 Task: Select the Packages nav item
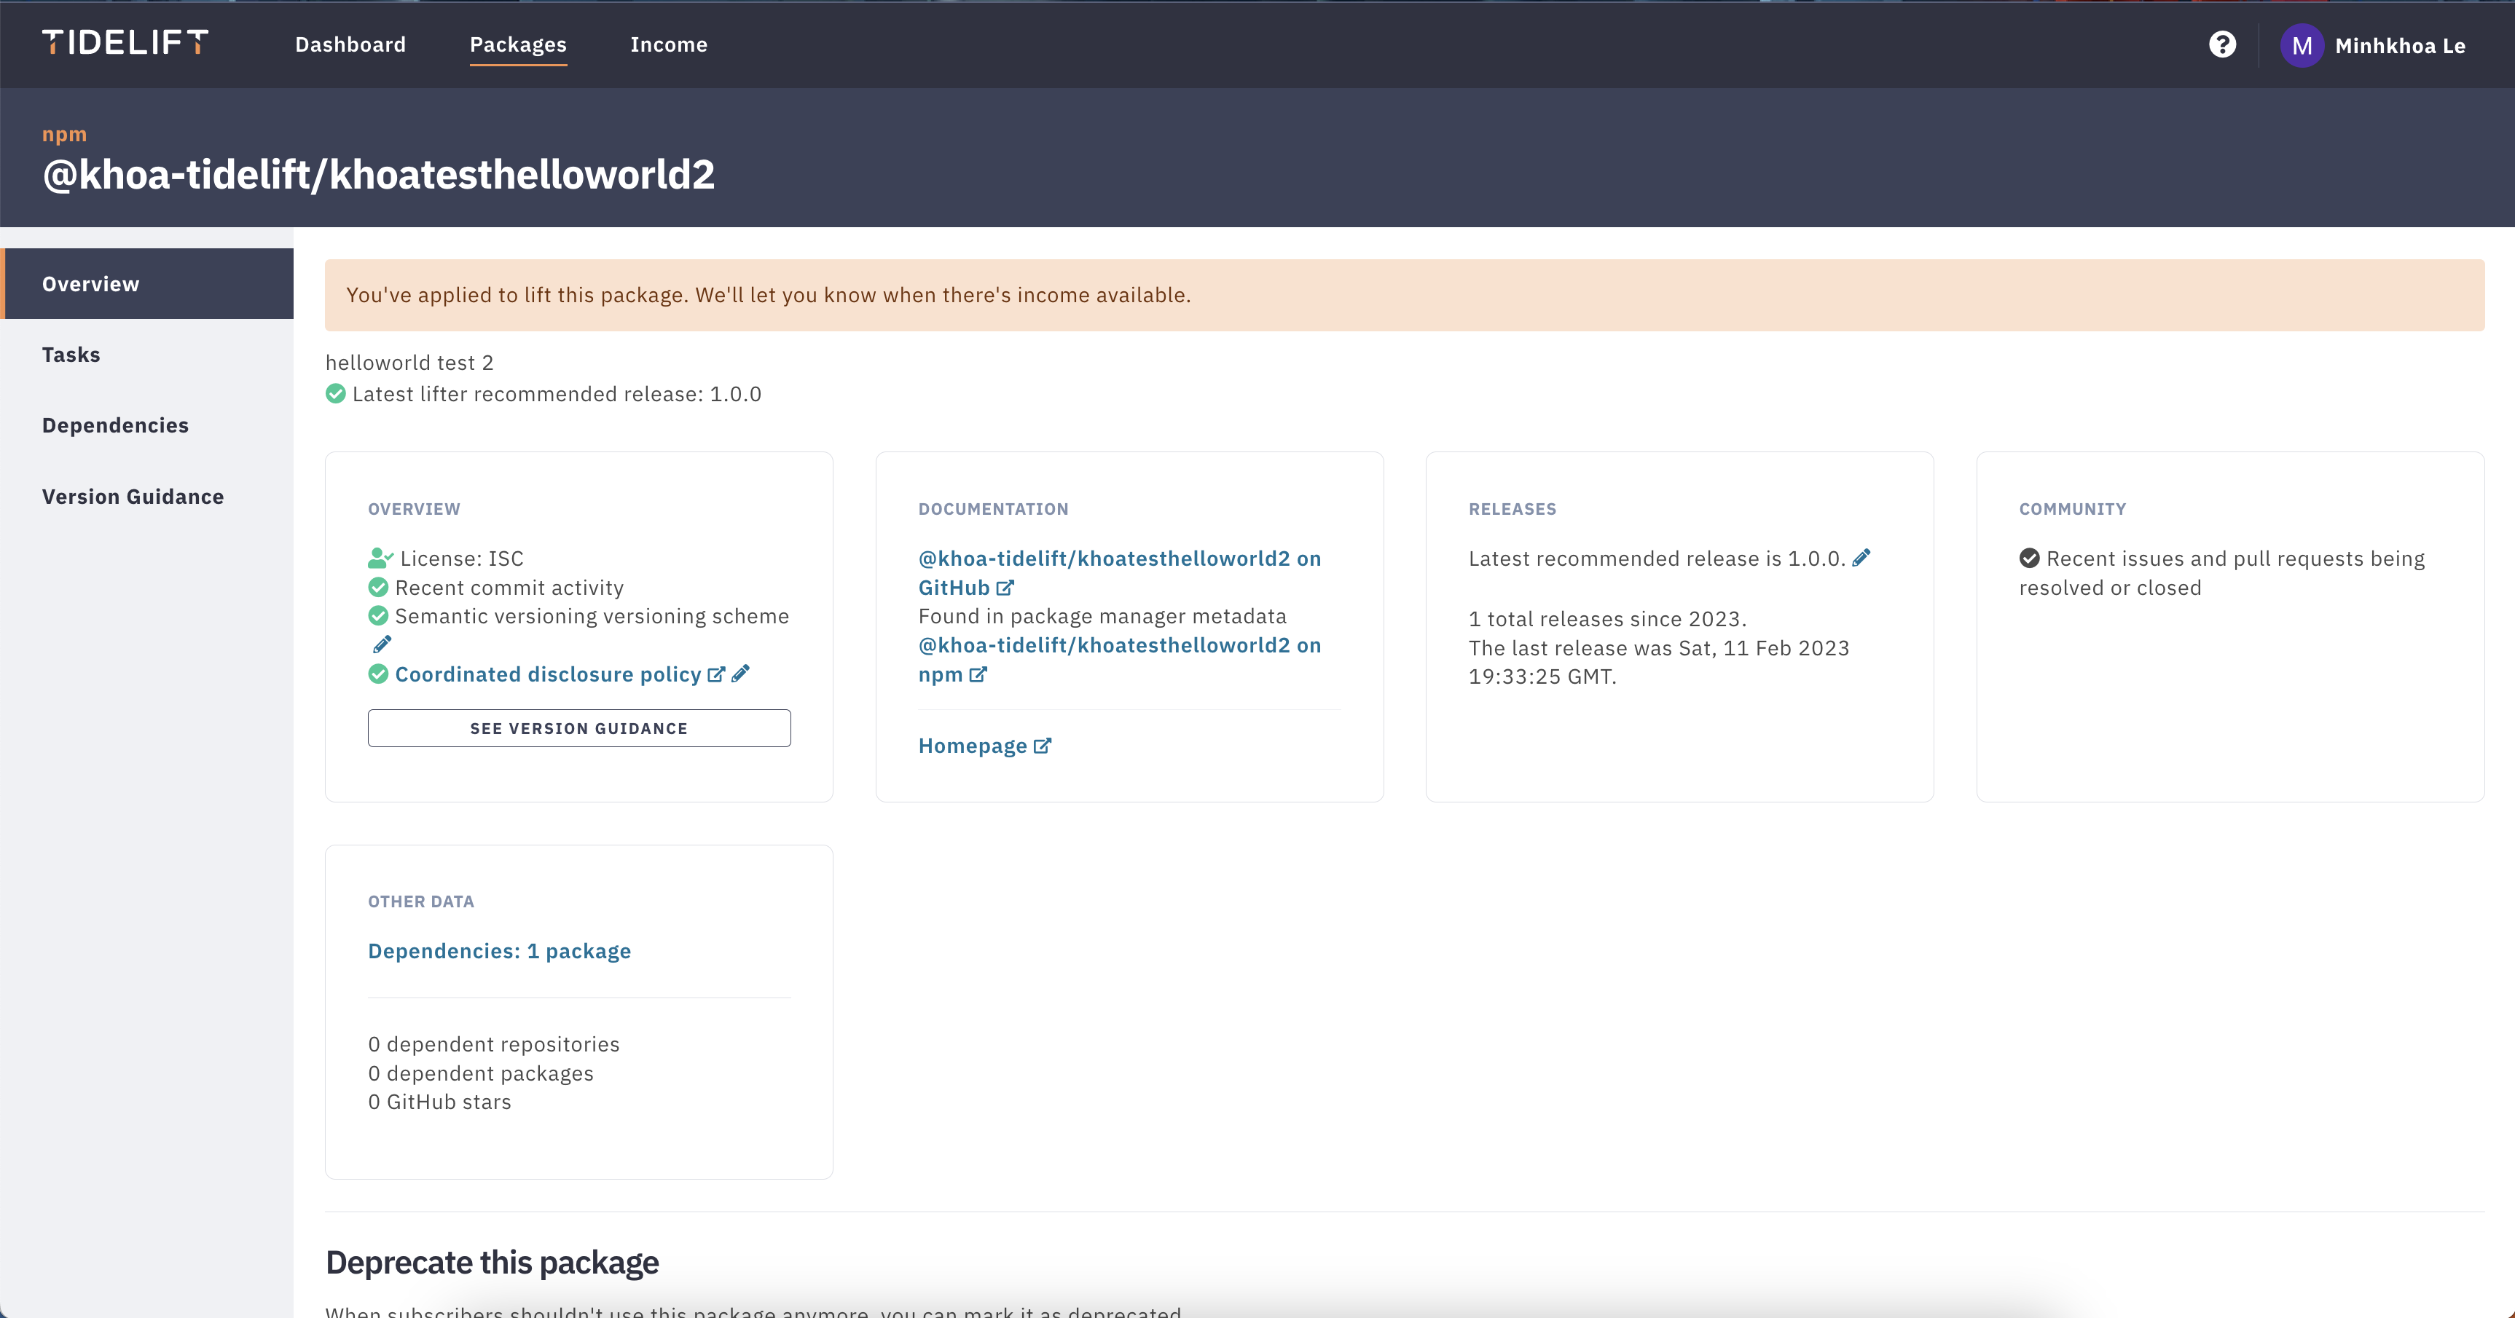(x=519, y=45)
